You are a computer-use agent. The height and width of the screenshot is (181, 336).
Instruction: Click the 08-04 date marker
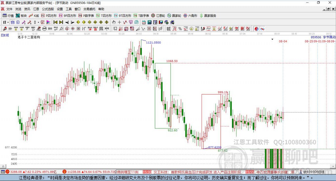click(x=283, y=41)
